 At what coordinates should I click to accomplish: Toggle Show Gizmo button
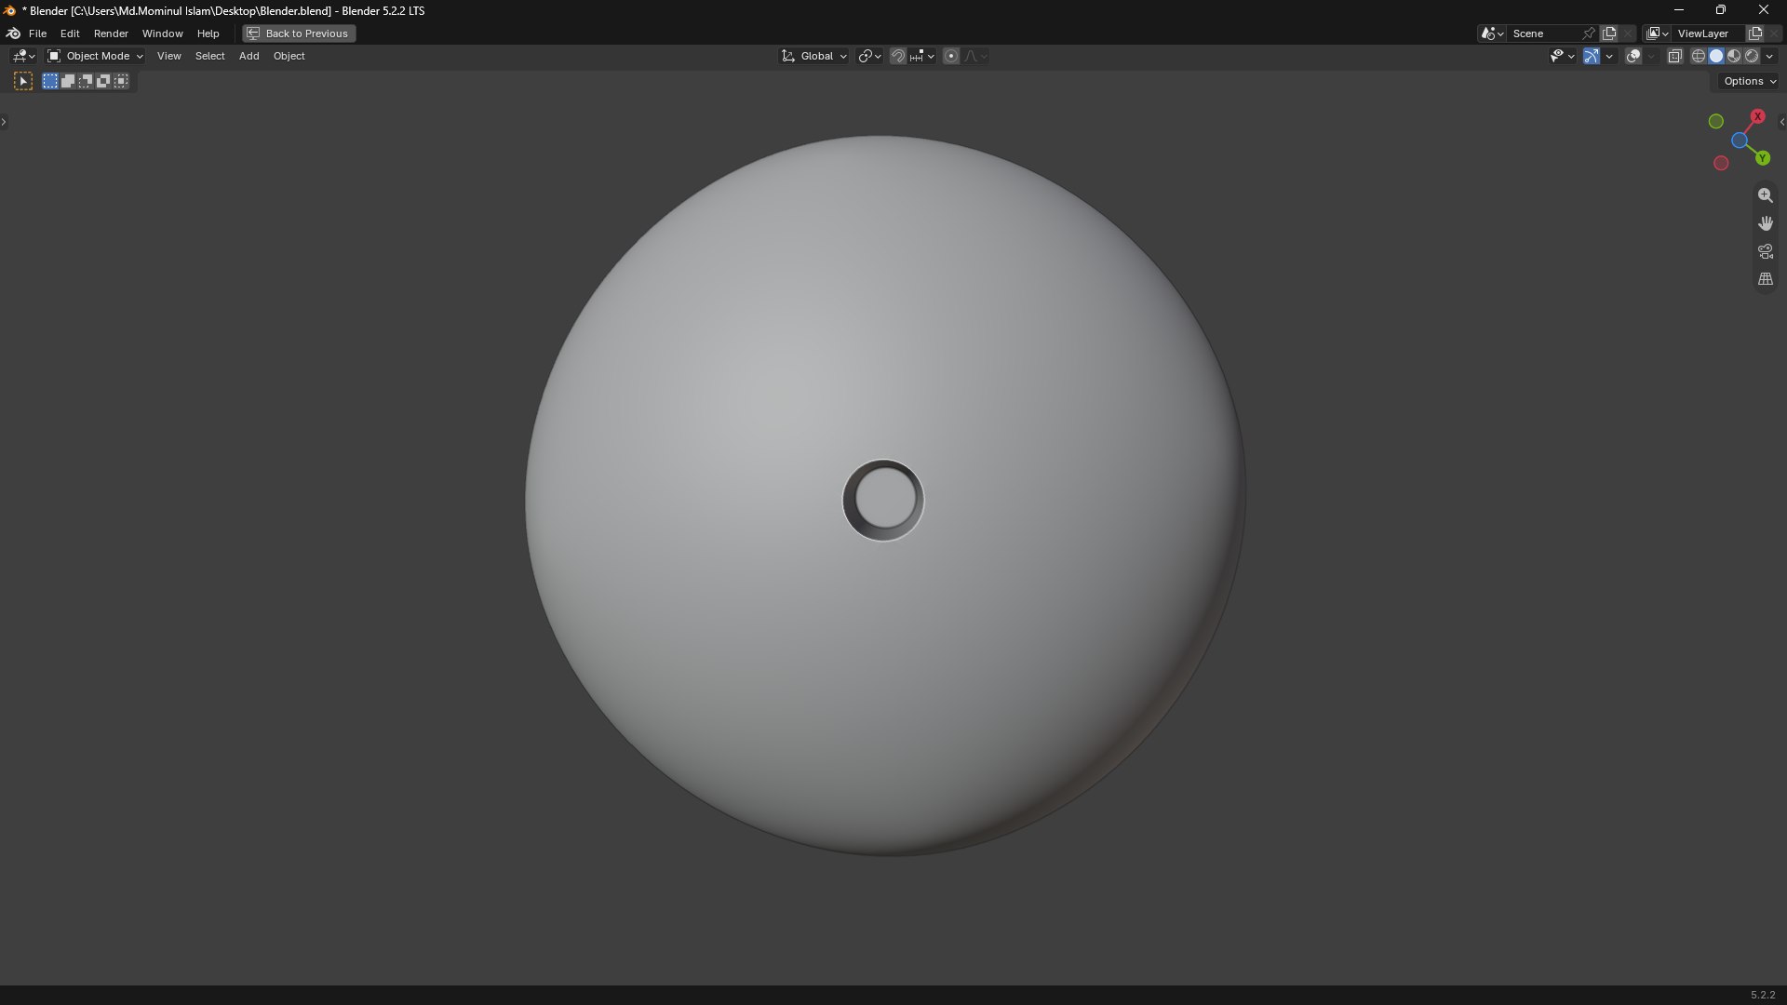click(1592, 57)
